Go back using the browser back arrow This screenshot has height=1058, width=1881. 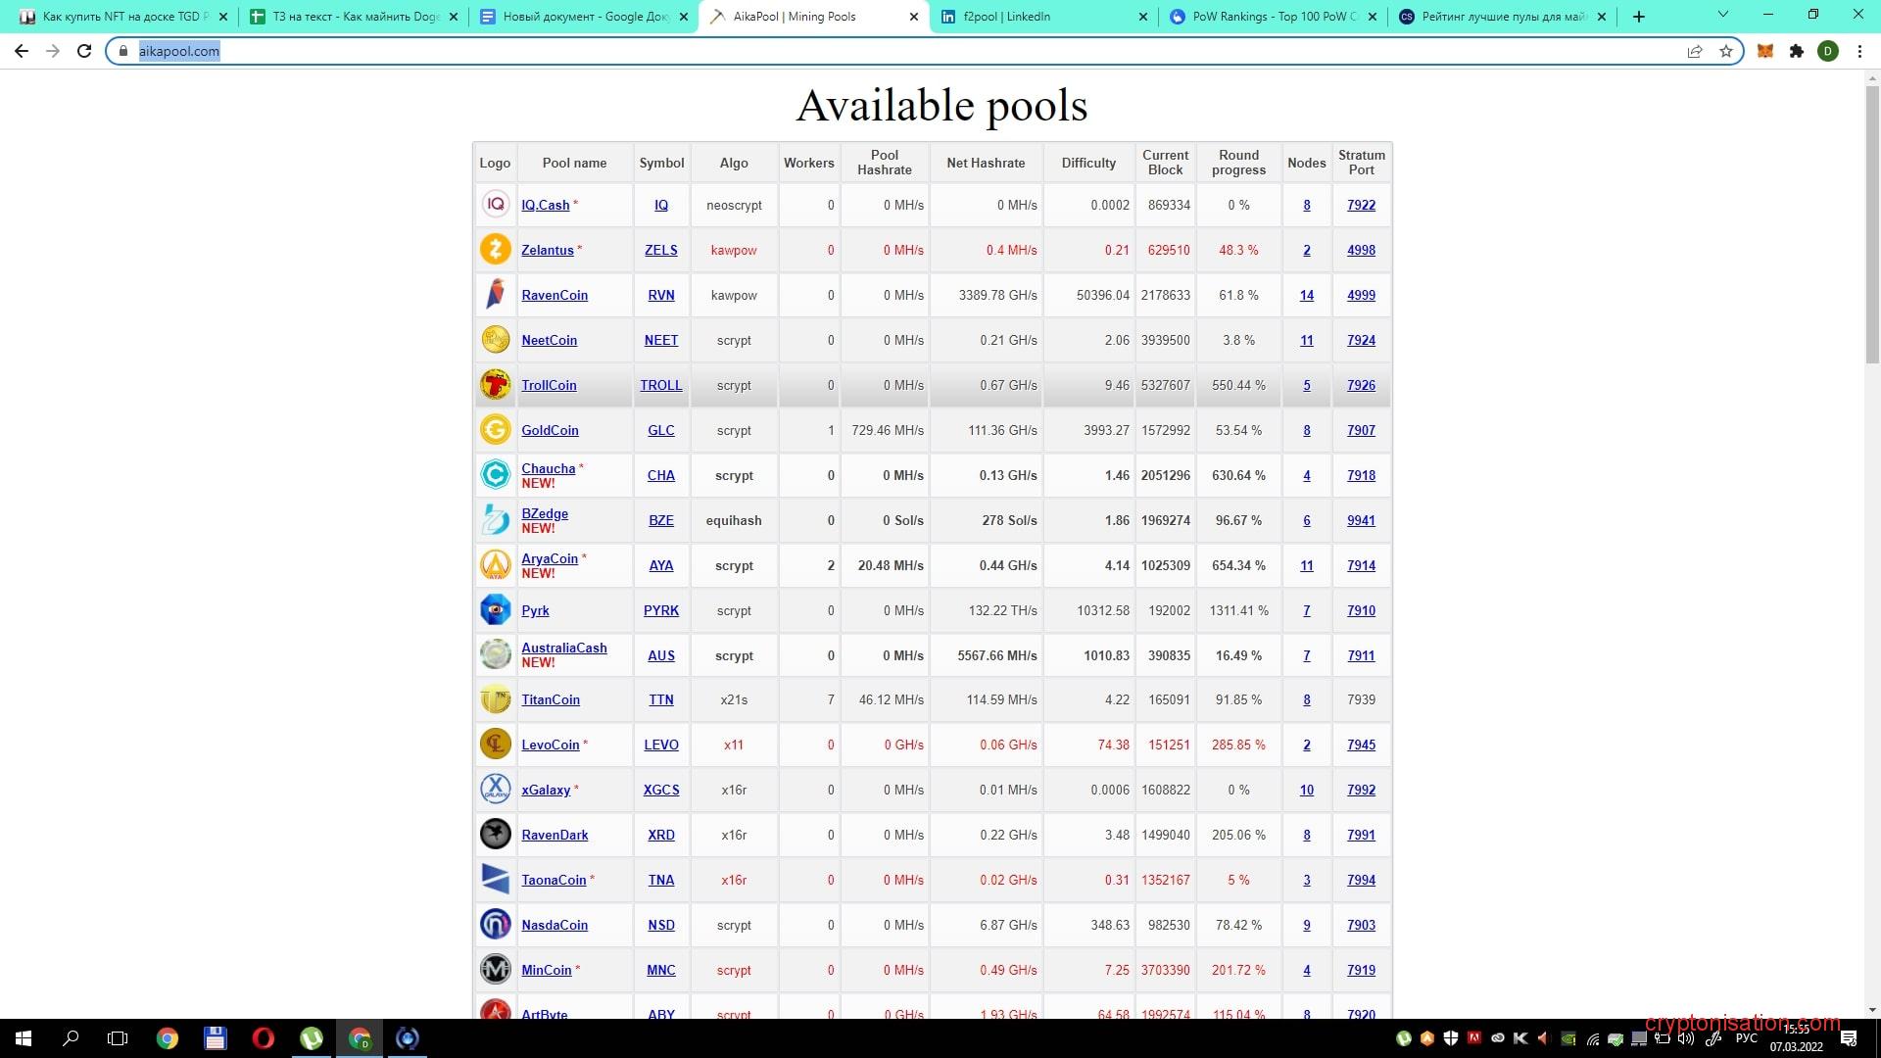22,51
